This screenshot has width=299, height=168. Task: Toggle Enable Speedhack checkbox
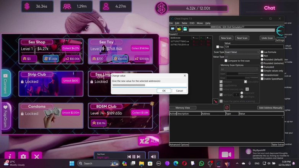262,79
